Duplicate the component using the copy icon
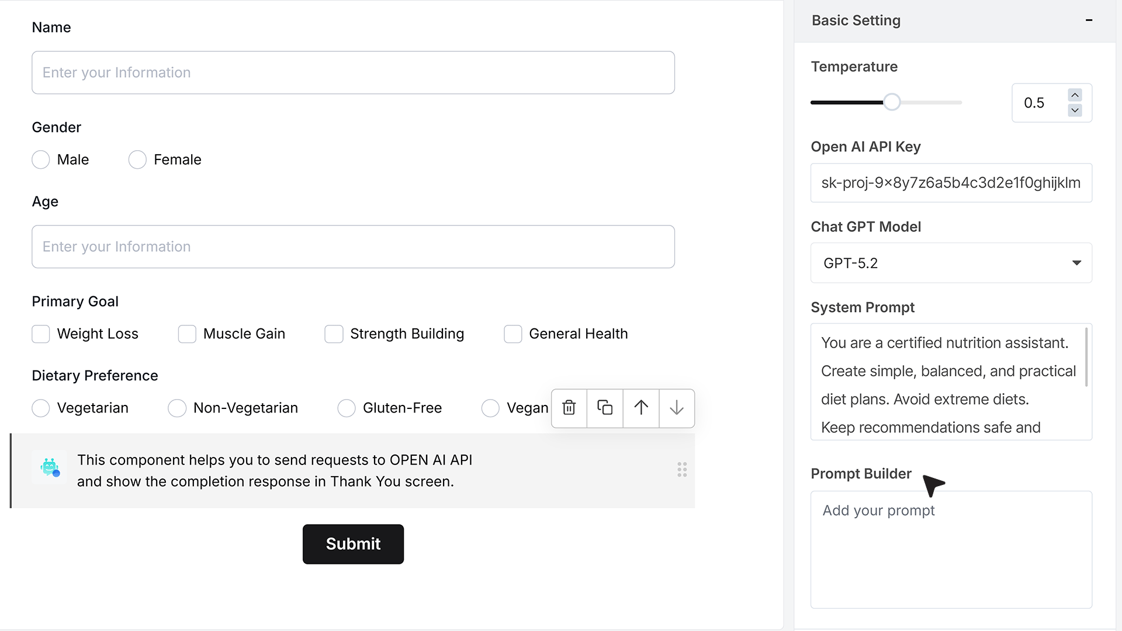Screen dimensions: 1122x631 pyautogui.click(x=605, y=408)
